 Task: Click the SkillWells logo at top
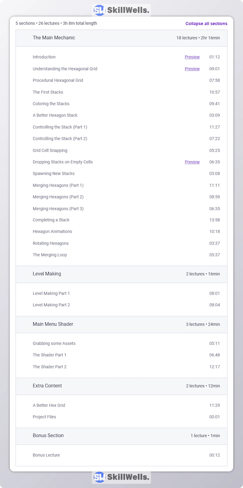point(121,10)
